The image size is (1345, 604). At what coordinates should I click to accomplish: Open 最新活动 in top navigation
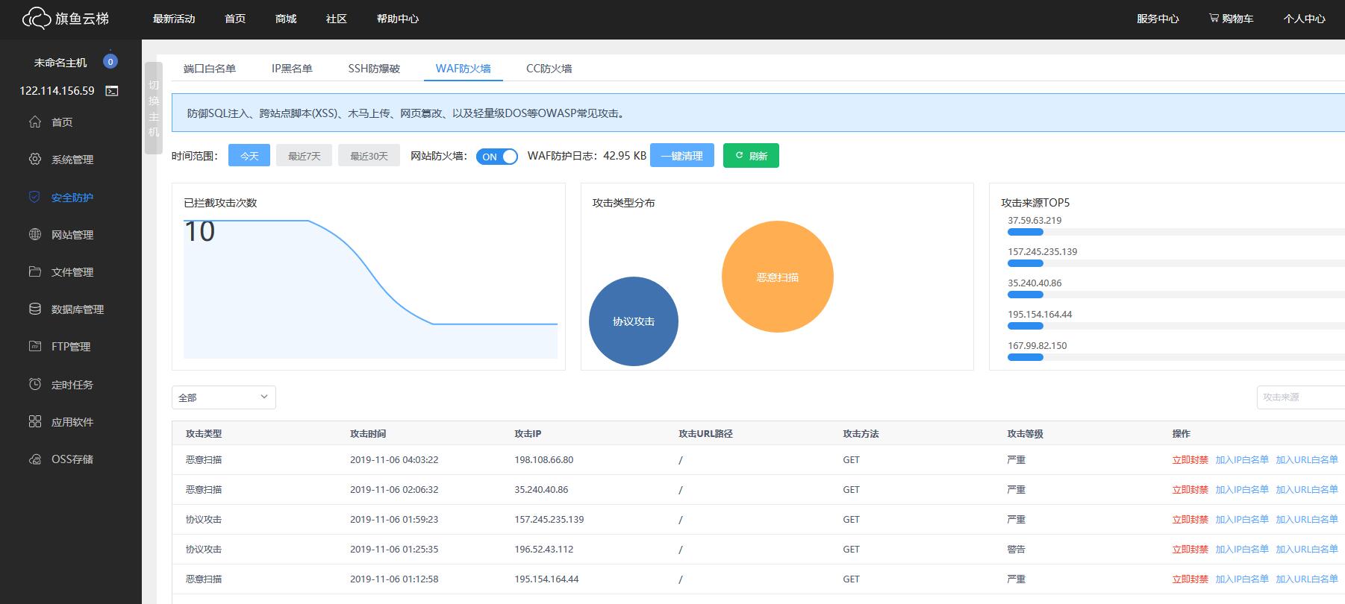(x=174, y=19)
